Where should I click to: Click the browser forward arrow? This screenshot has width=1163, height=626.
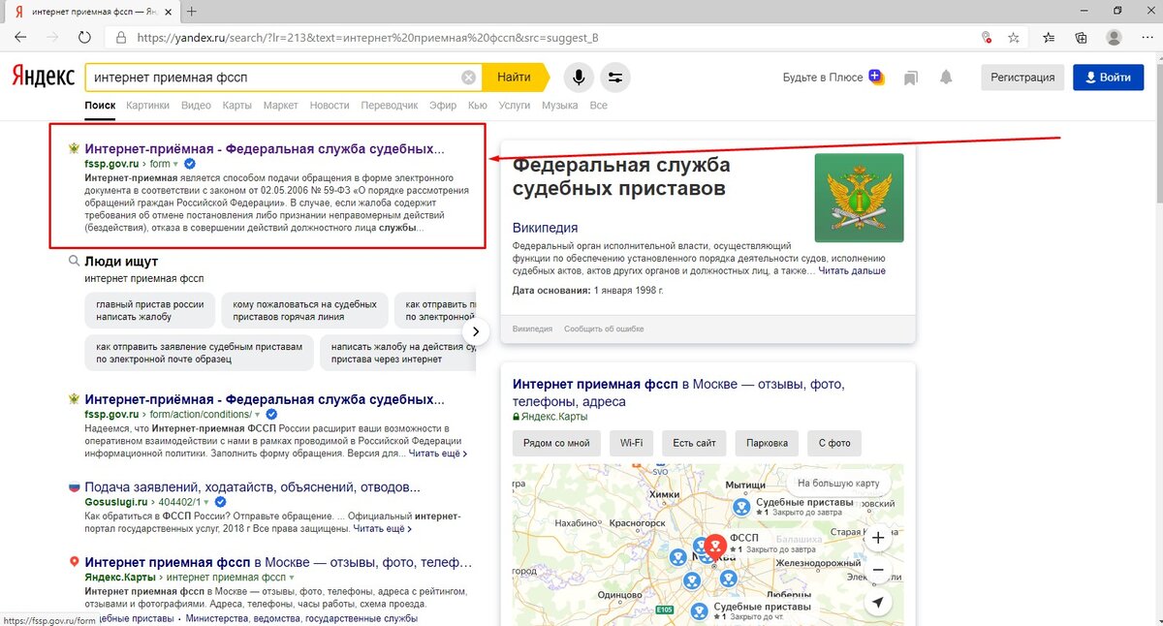pos(52,38)
